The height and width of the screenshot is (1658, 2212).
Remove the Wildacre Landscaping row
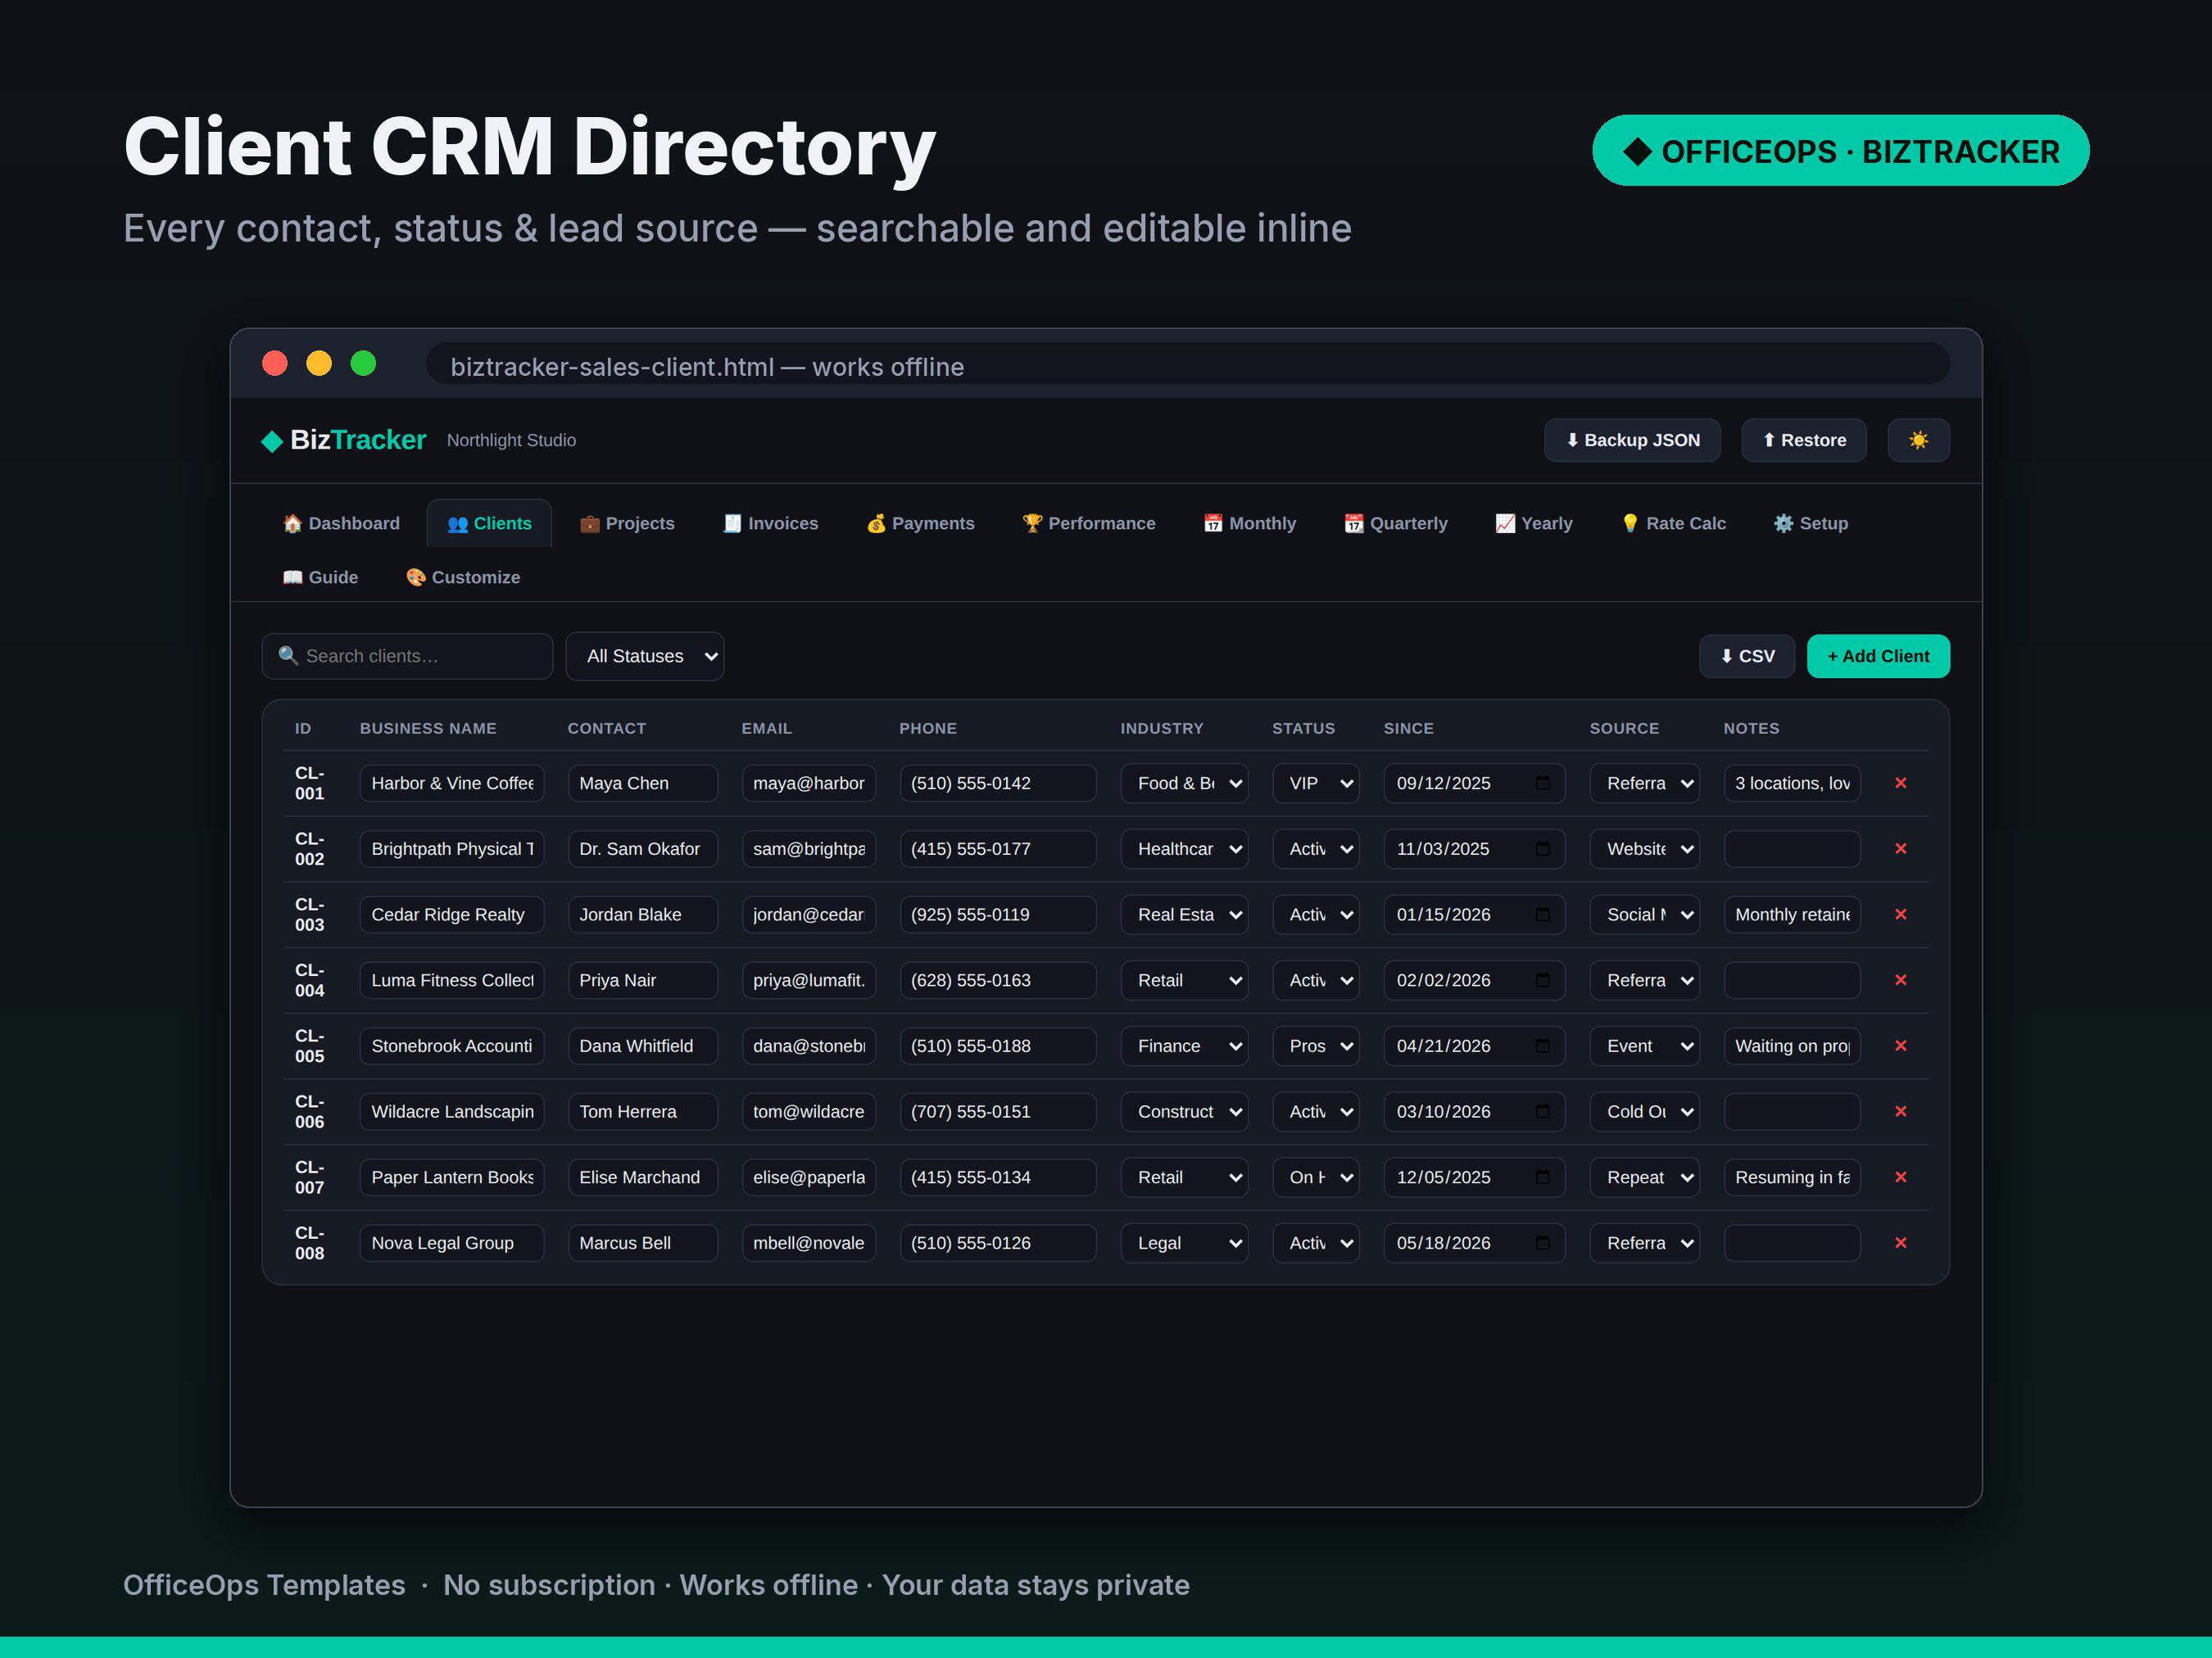tap(1900, 1111)
